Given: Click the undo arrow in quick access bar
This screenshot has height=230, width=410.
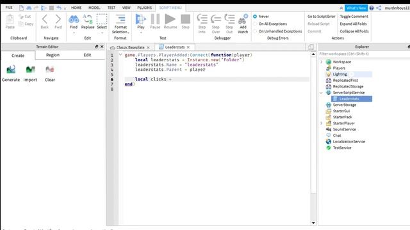Looking at the screenshot, I should click(59, 8).
